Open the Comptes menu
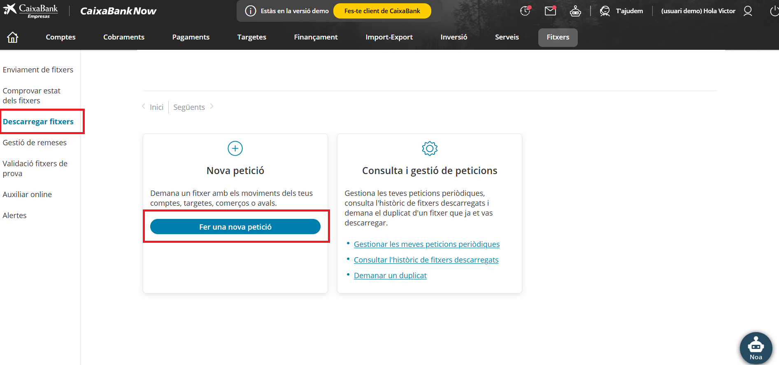The width and height of the screenshot is (779, 365). (x=60, y=37)
